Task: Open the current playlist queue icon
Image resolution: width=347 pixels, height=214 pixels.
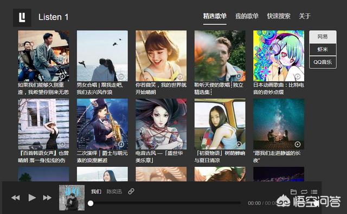Action: [314, 192]
